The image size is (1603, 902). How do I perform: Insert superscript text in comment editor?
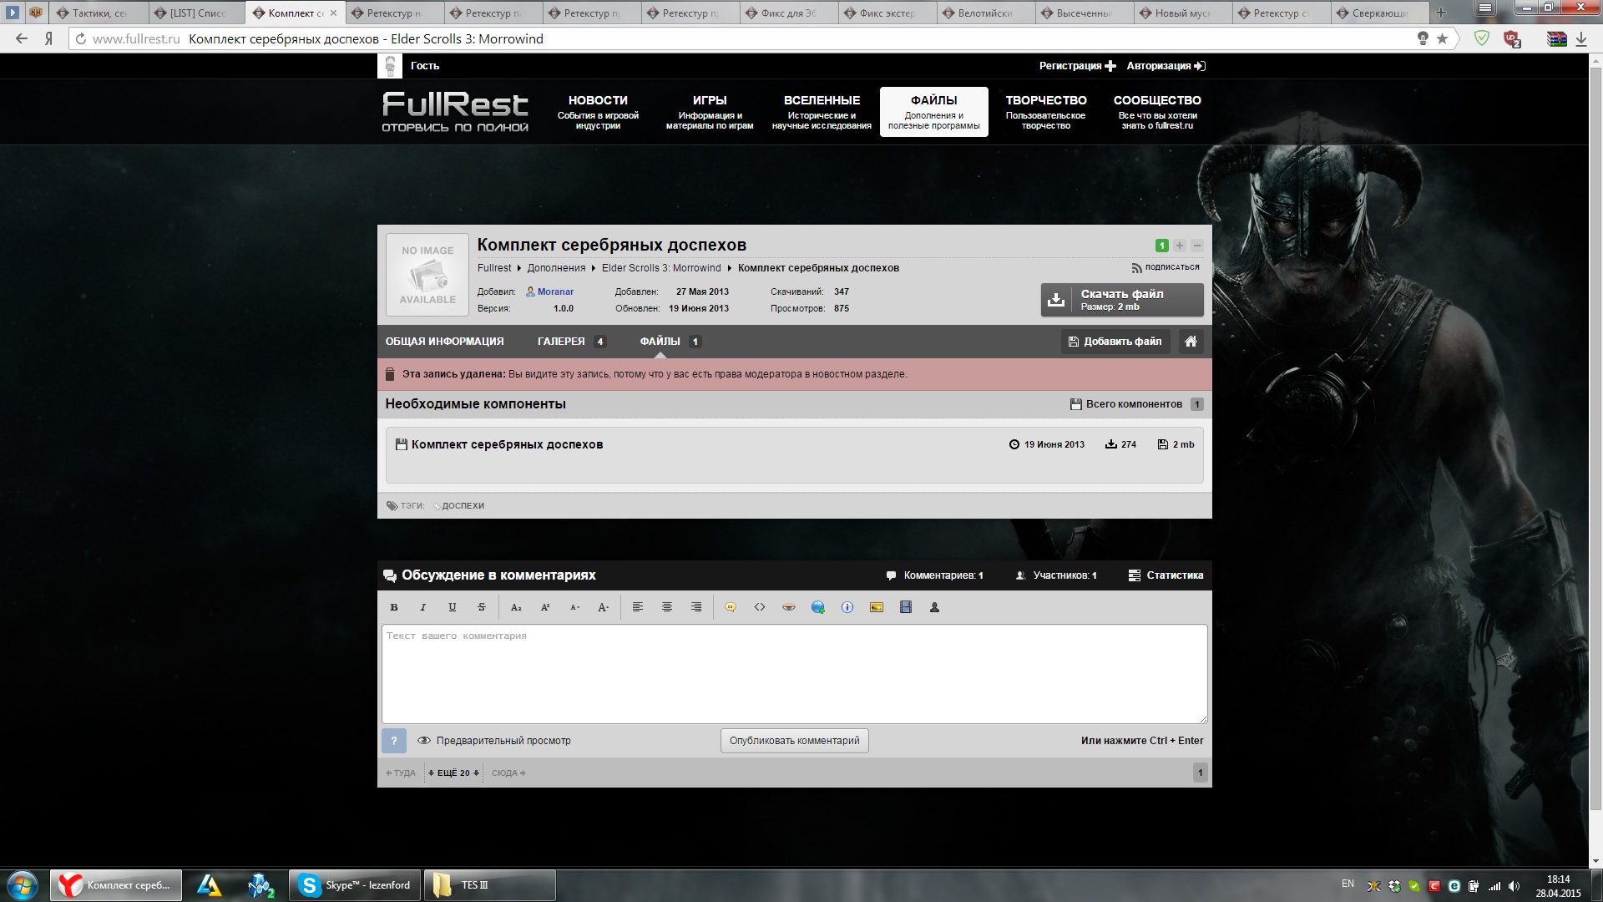[545, 607]
